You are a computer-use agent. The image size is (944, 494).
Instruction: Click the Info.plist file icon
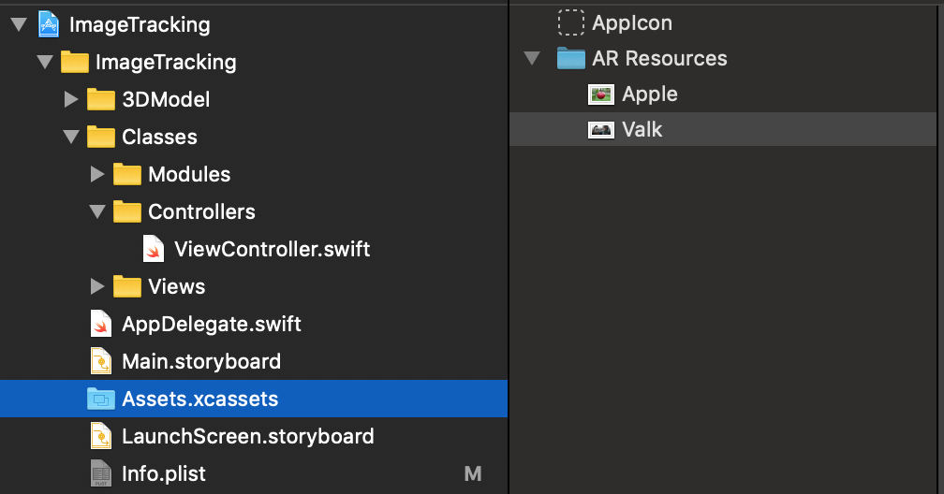pyautogui.click(x=101, y=473)
